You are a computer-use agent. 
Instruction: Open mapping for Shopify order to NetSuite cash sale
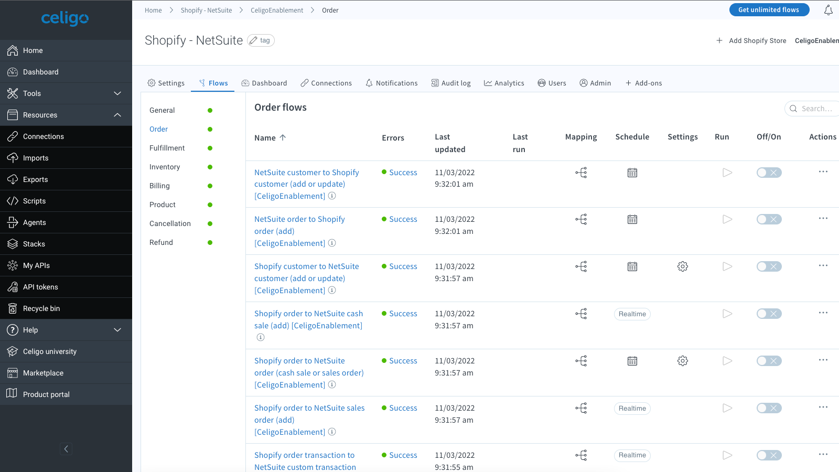581,314
